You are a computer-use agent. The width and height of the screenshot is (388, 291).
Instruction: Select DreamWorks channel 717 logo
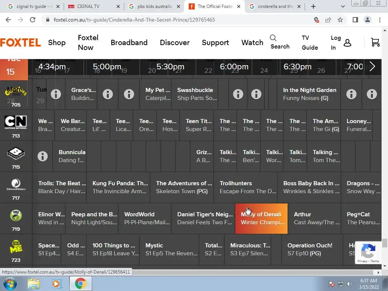[x=16, y=185]
